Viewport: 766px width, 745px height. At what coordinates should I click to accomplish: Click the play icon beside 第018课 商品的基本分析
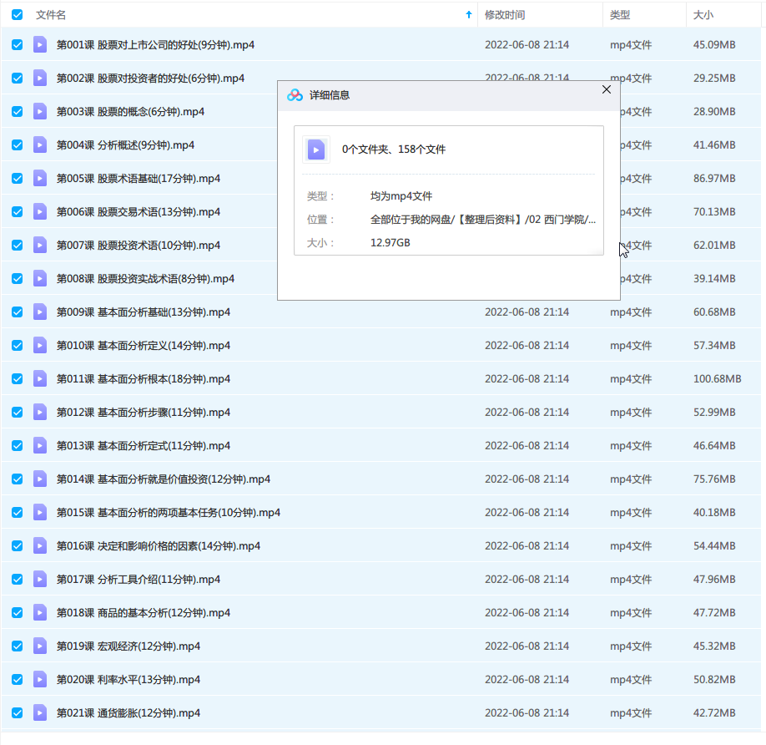pyautogui.click(x=40, y=612)
